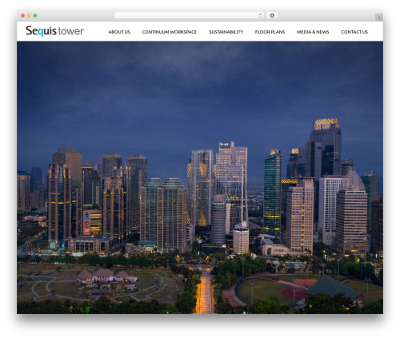Open Continuum Workspace page
The width and height of the screenshot is (400, 338).
[x=170, y=32]
